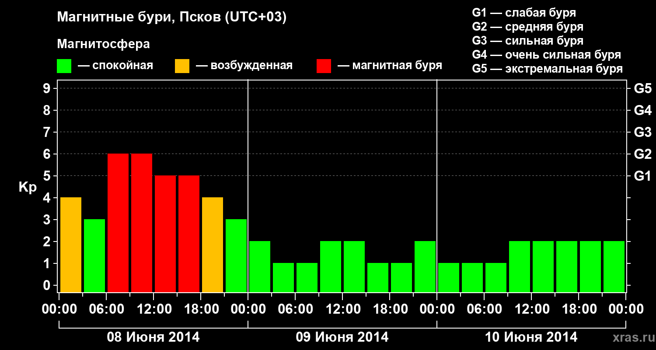Click the green Kp 2 bar at 21:00 on 10 June
Image resolution: width=656 pixels, height=350 pixels.
[x=614, y=266]
